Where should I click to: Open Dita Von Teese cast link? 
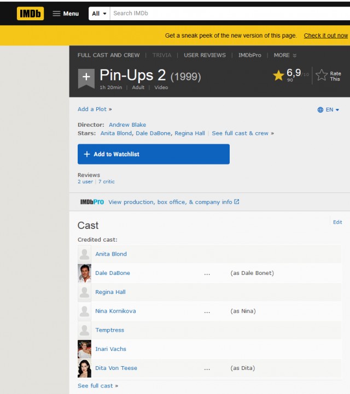click(116, 368)
